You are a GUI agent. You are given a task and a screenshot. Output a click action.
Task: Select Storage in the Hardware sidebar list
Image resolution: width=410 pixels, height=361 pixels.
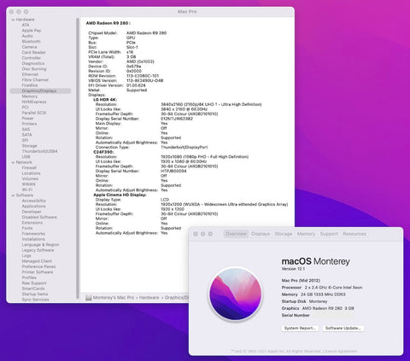click(29, 146)
